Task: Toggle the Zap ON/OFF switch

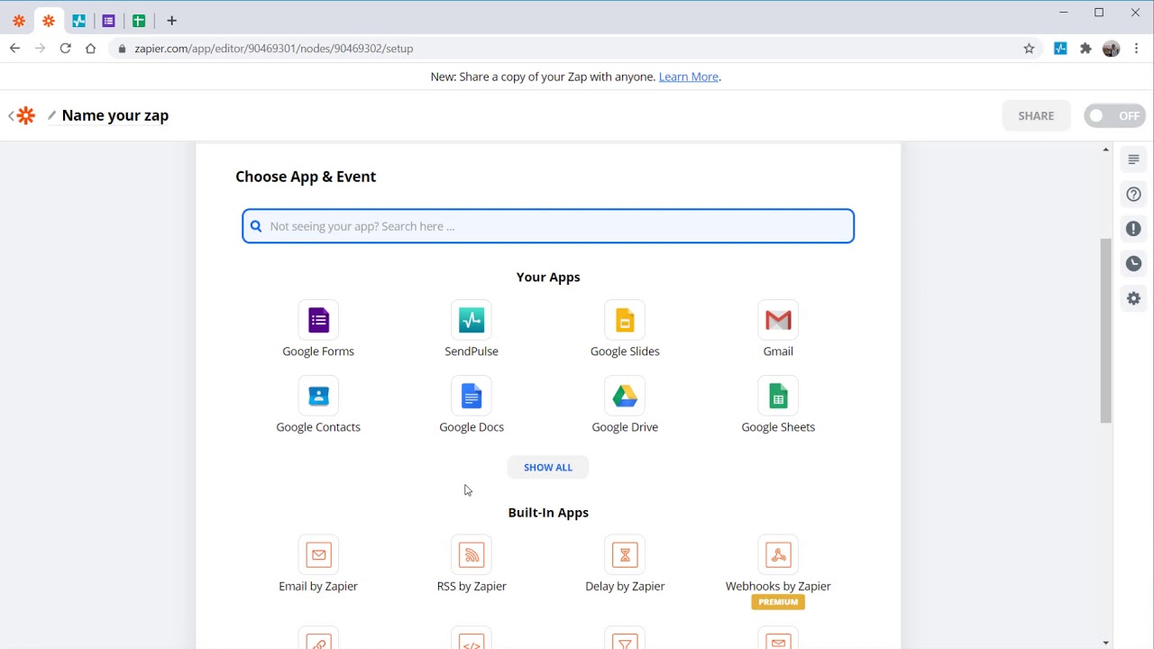Action: pos(1114,115)
